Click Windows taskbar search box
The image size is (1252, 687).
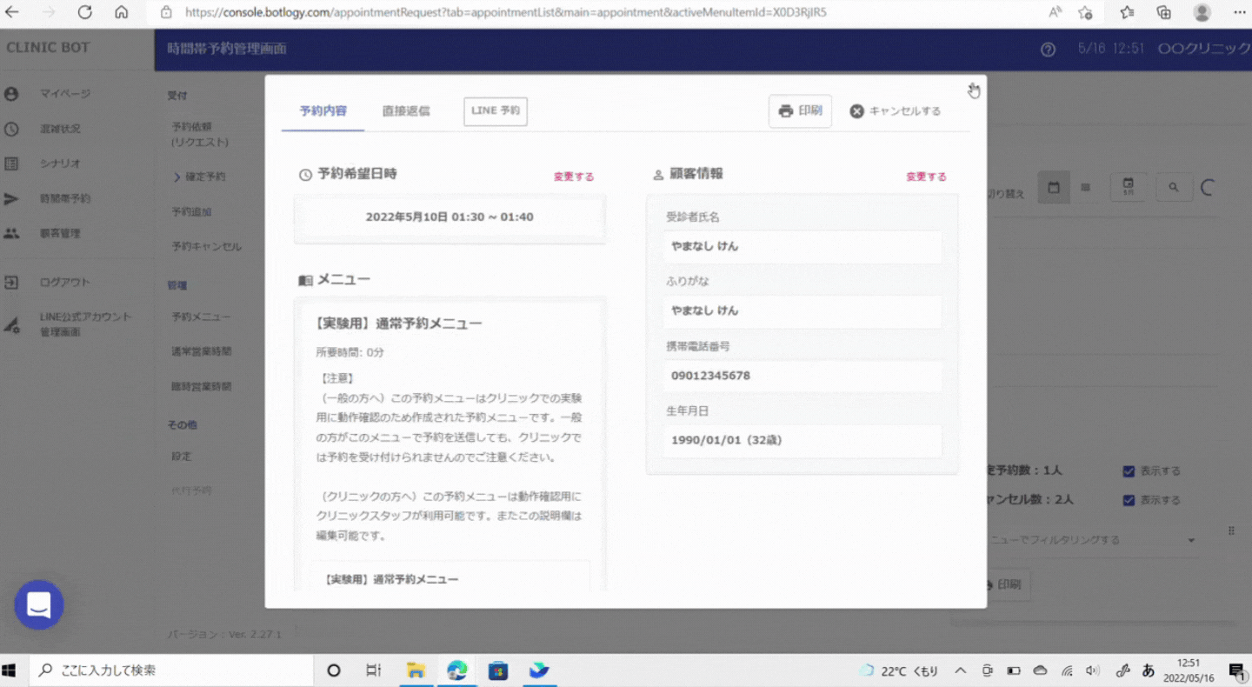(x=172, y=670)
